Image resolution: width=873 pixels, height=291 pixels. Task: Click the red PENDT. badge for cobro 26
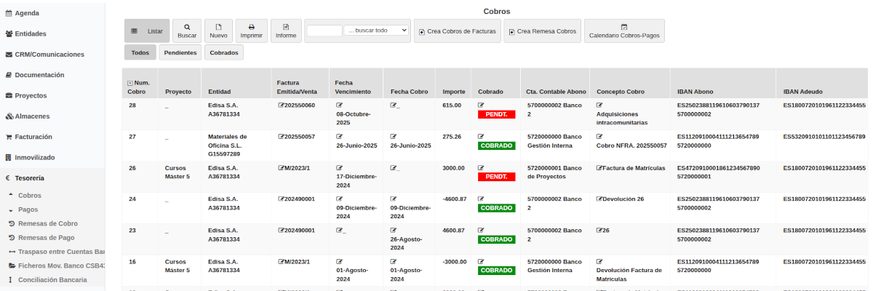(x=496, y=177)
